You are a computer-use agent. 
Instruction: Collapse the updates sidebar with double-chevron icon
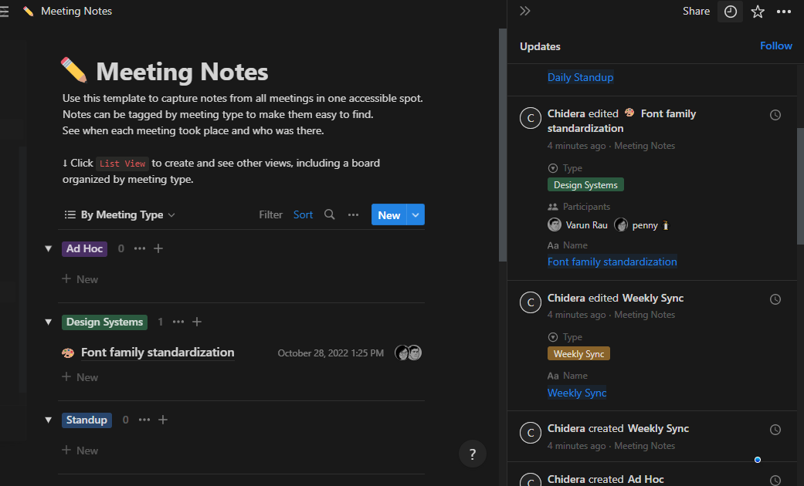[524, 12]
